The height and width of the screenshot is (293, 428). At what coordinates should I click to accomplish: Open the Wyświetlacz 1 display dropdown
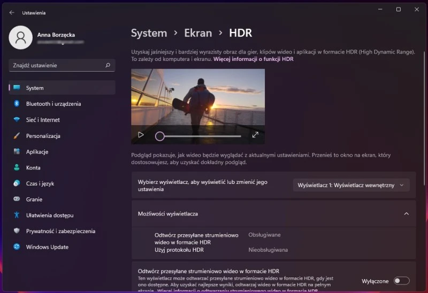[x=351, y=185]
